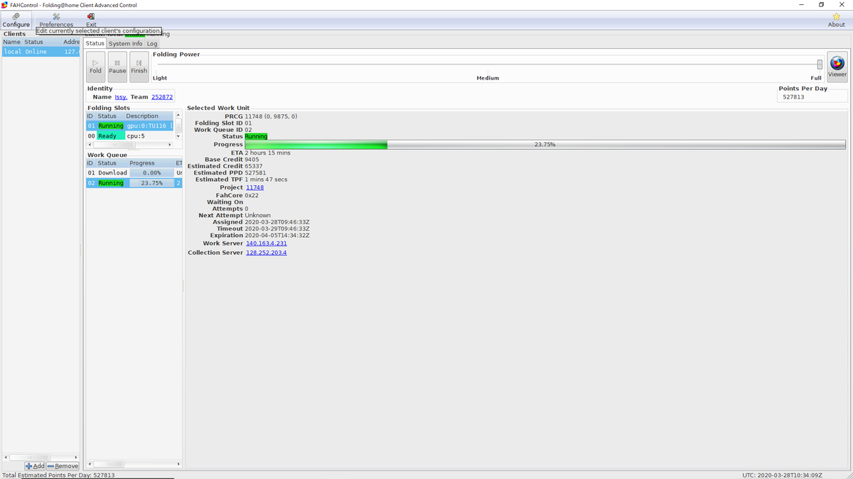The image size is (853, 479).
Task: Open work server 140.163.4.231 link
Action: pos(267,243)
